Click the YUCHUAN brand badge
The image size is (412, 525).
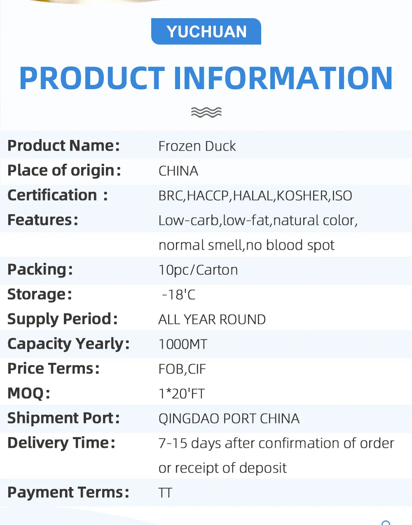[x=206, y=32]
